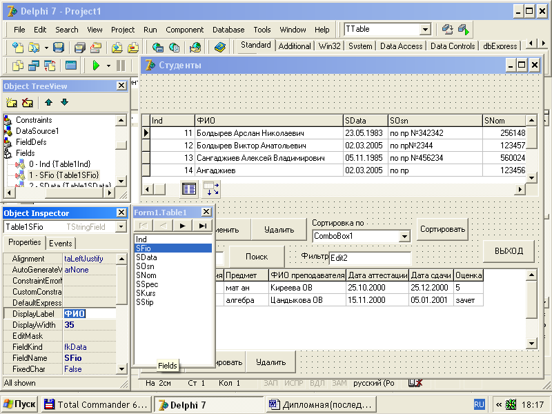
Task: Go to first record in Form1.Table1
Action: (144, 226)
